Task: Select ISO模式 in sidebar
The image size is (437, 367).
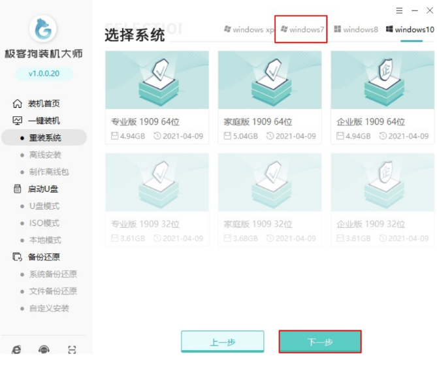Action: tap(44, 223)
